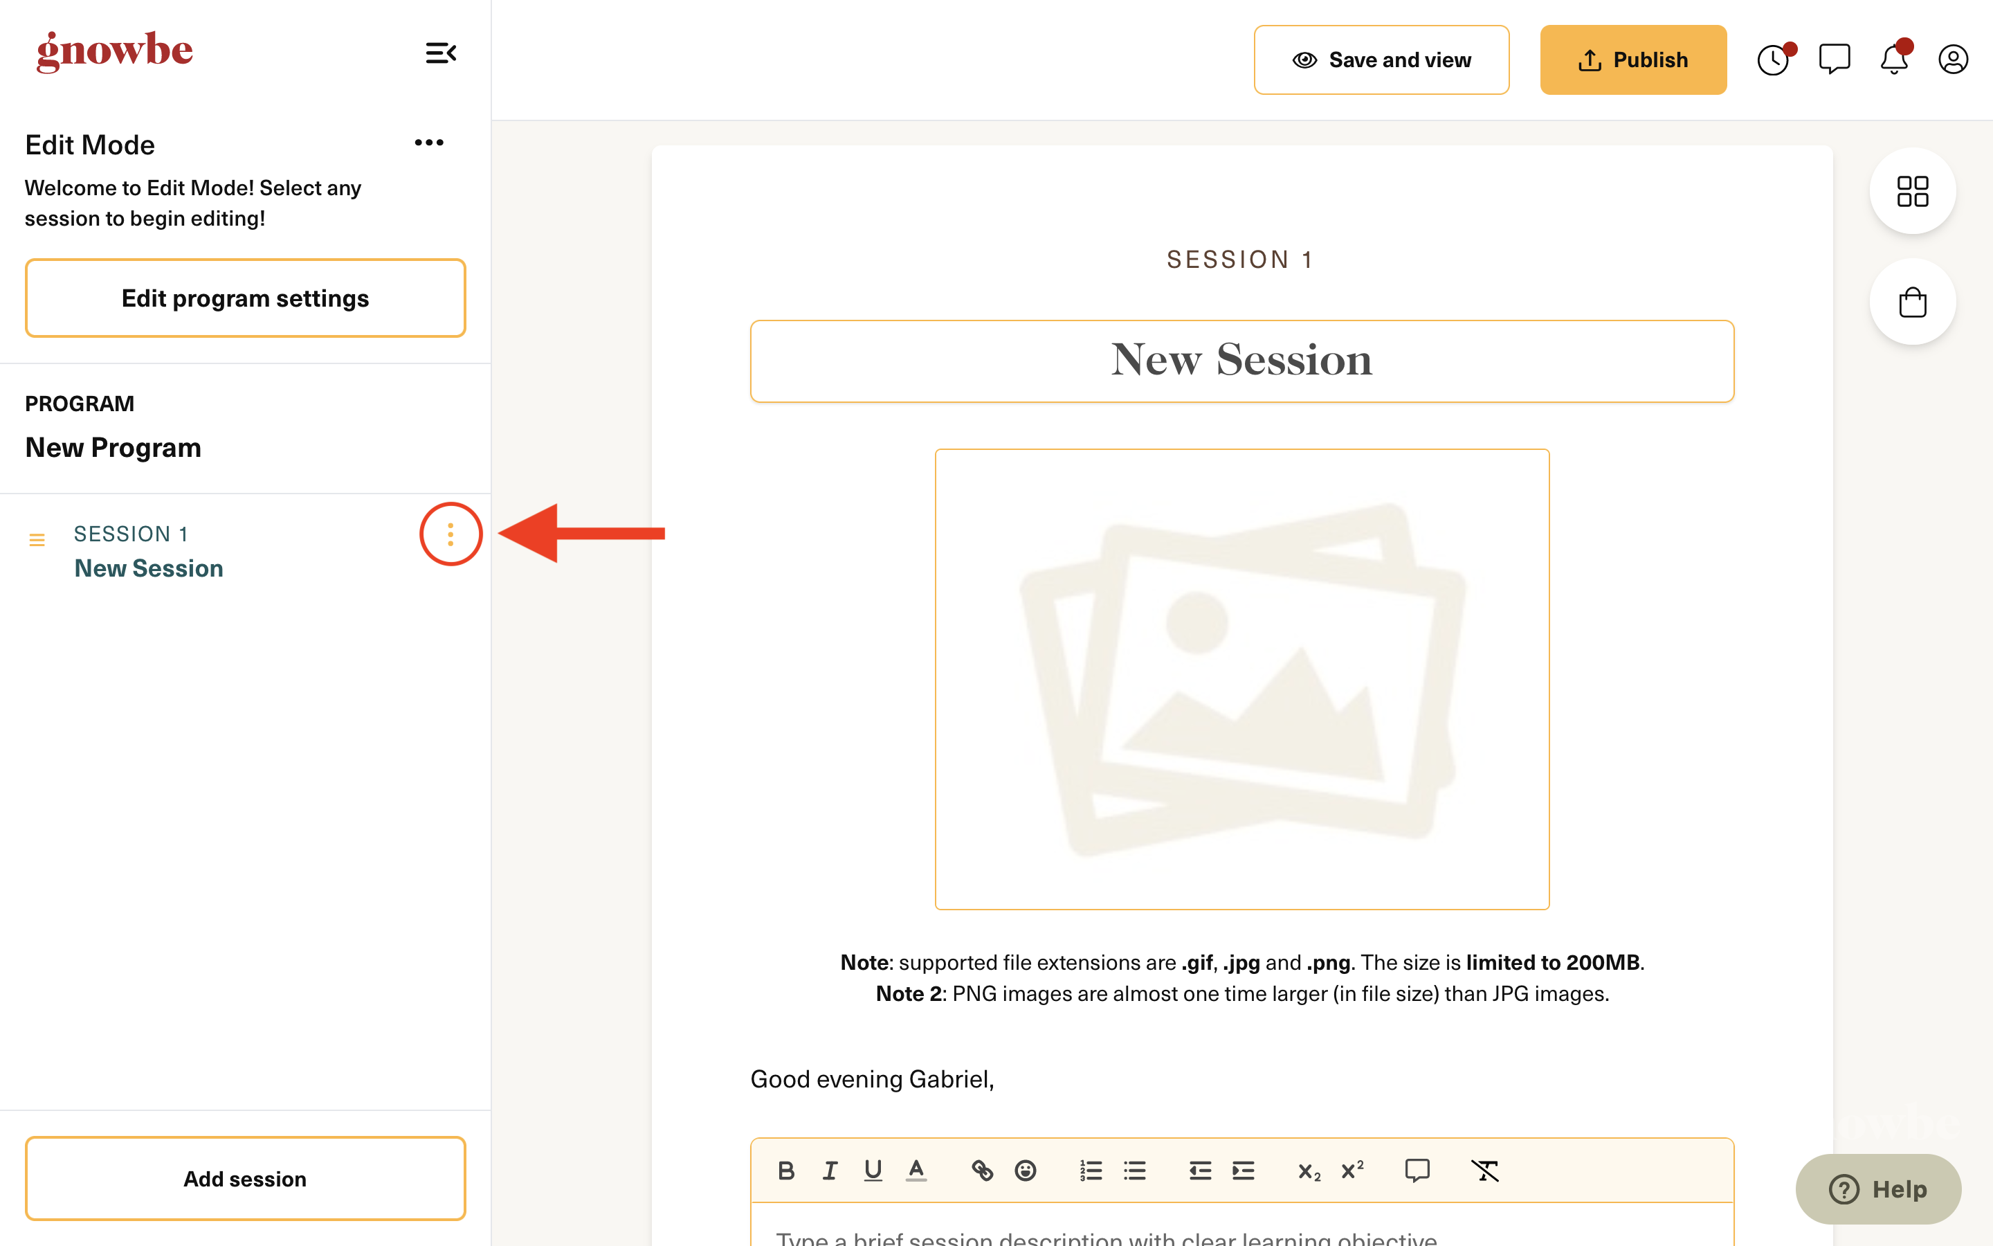Decrease indent in the editor
Image resolution: width=1993 pixels, height=1246 pixels.
pyautogui.click(x=1200, y=1170)
